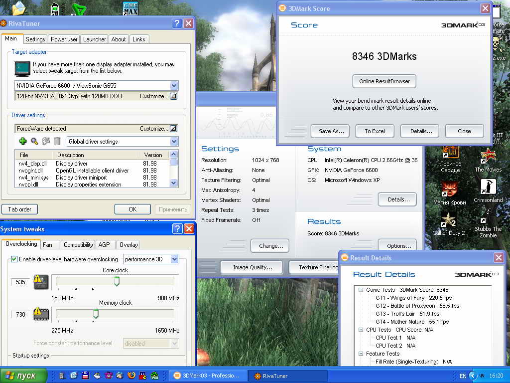Collapse the CPU Tests tree node
Image resolution: width=510 pixels, height=383 pixels.
pos(361,330)
